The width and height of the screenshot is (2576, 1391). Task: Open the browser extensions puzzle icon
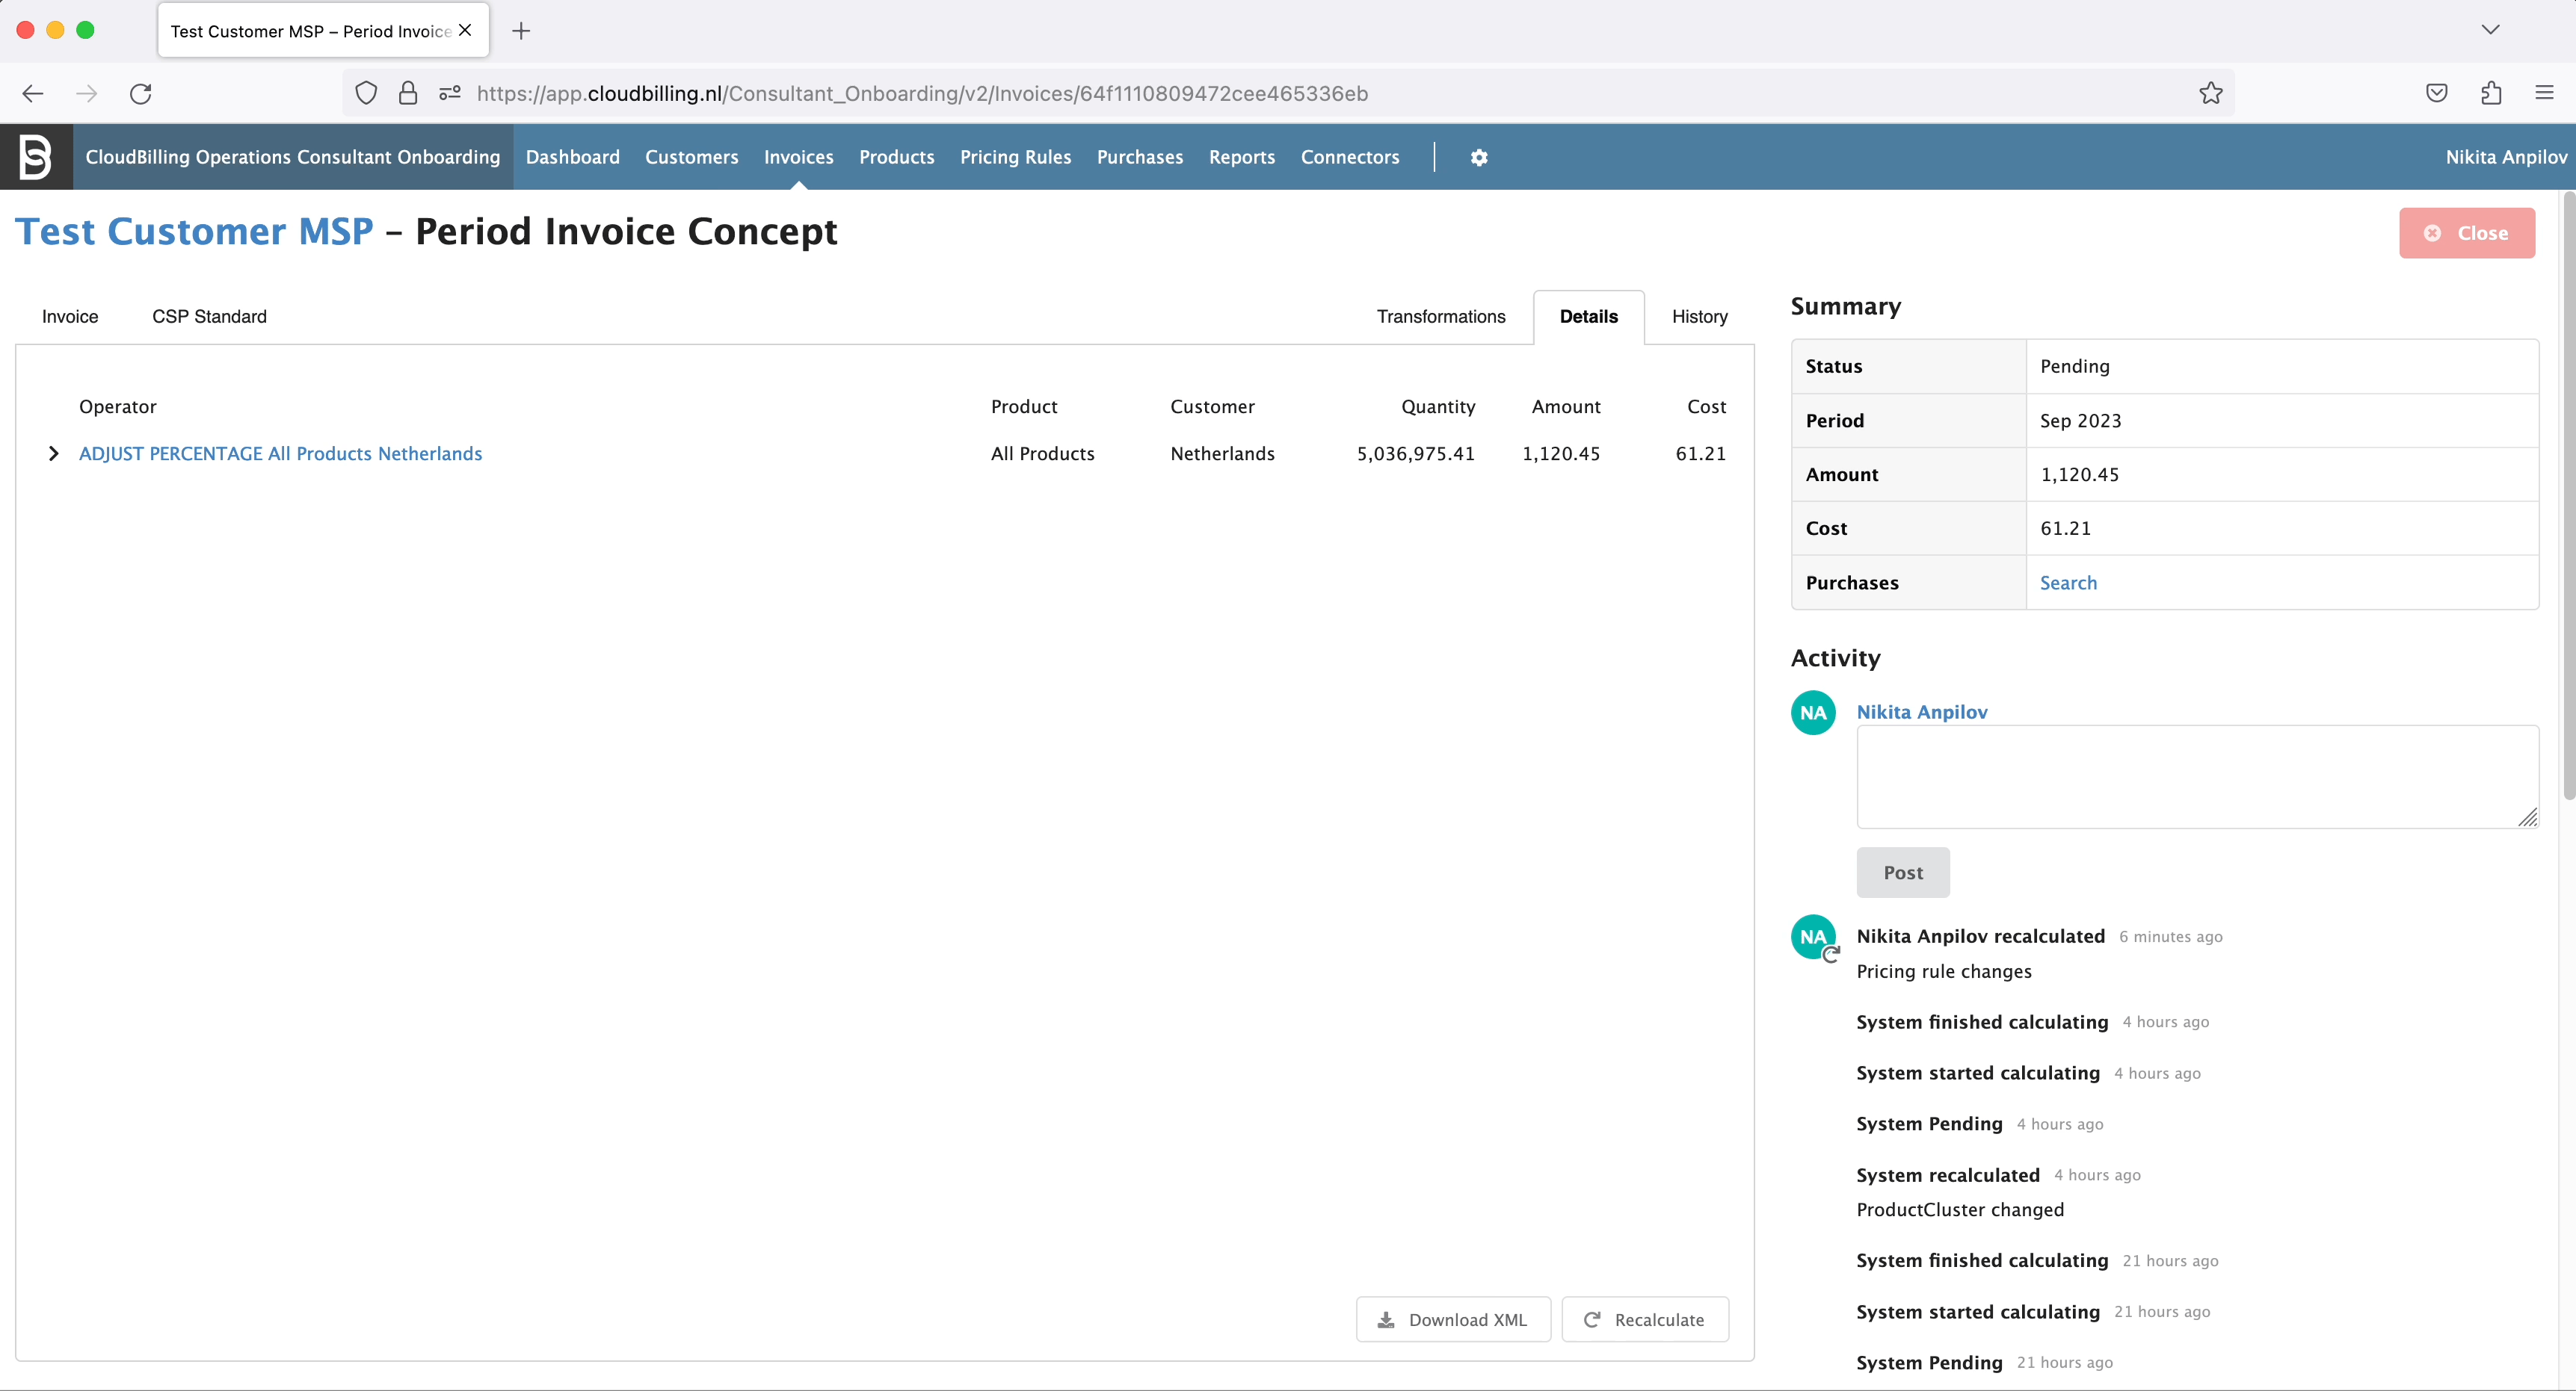(2492, 93)
